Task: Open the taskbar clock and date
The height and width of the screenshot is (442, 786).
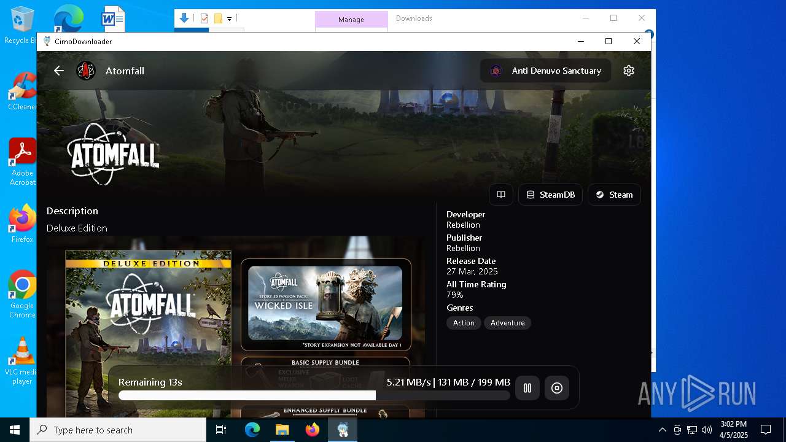Action: point(734,430)
